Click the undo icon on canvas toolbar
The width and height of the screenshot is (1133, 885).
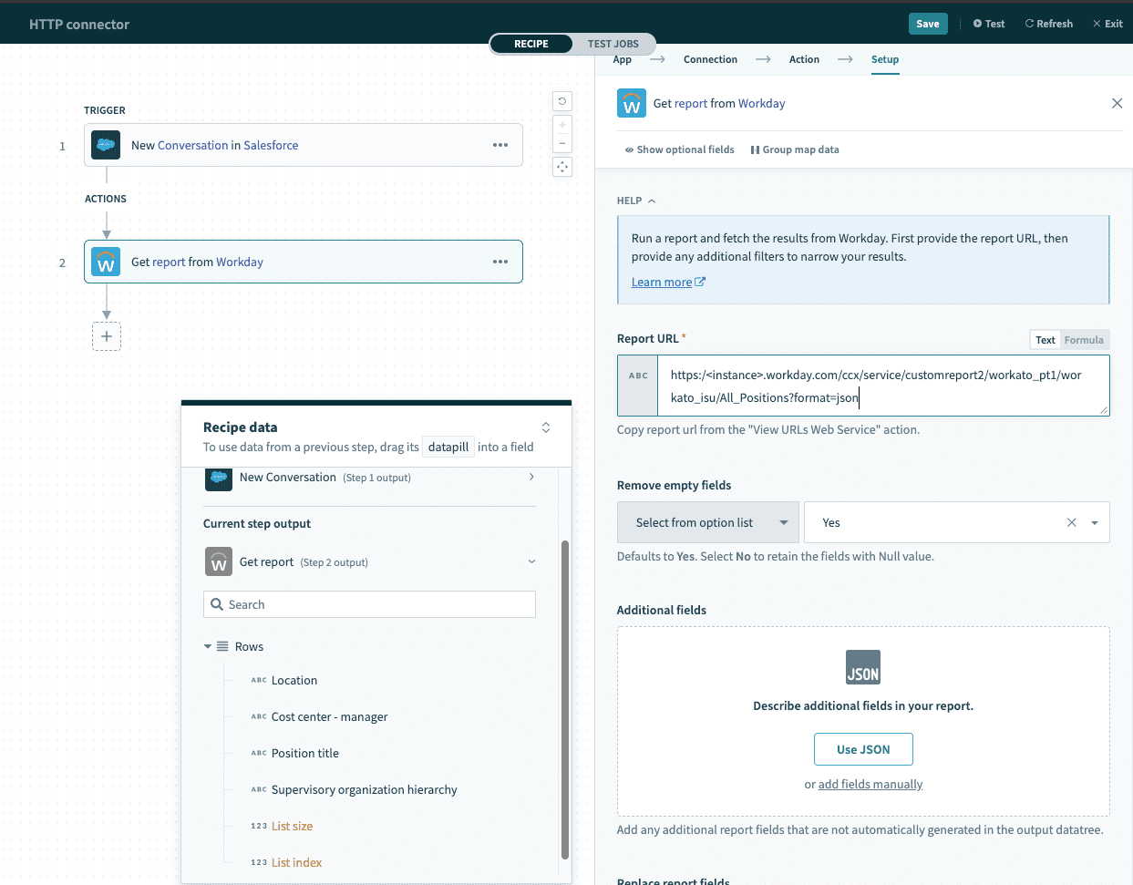click(x=562, y=101)
